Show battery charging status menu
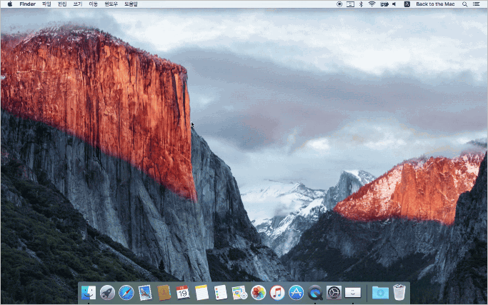This screenshot has width=488, height=305. 384,4
